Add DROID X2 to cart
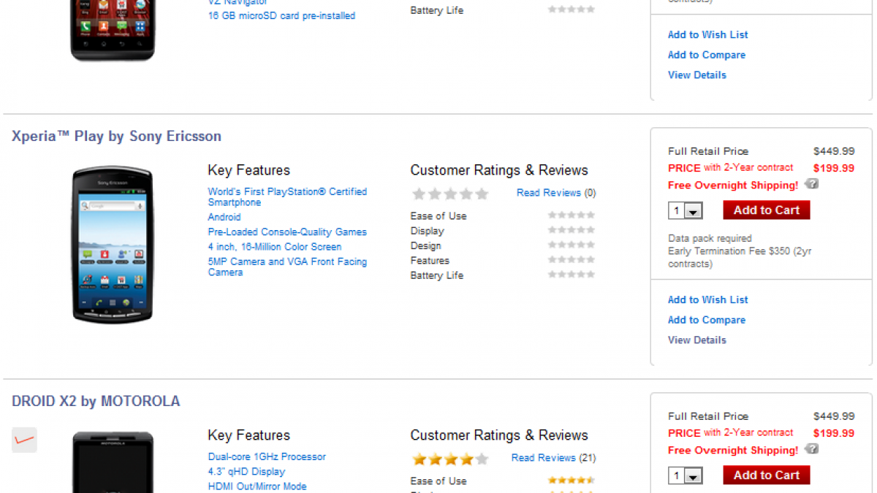This screenshot has height=493, width=877. [x=767, y=475]
